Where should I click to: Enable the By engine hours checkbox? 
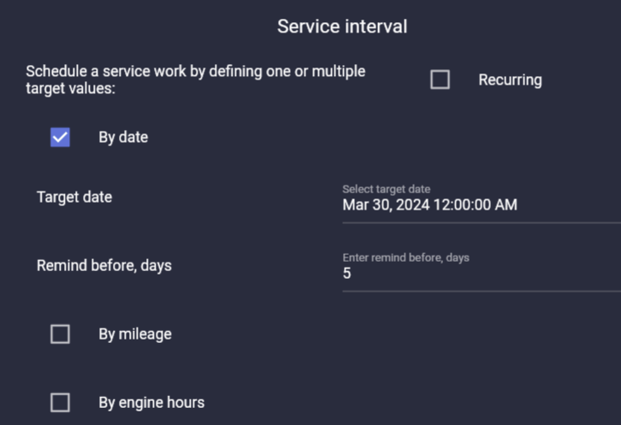click(x=60, y=402)
